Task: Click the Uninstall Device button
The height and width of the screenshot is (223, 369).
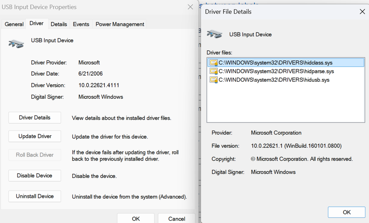Action: pos(35,196)
